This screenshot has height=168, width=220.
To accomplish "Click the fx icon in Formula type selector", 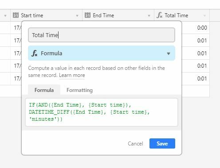I will [x=34, y=53].
